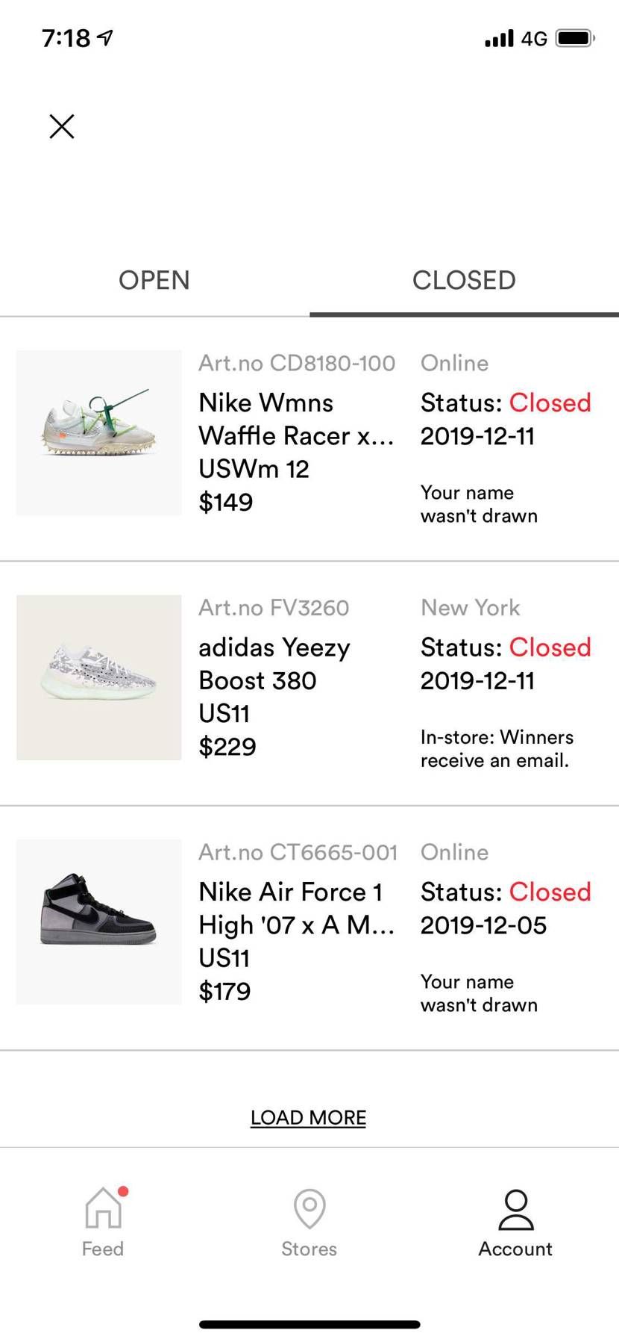Tap the location arrow beside the time
The height and width of the screenshot is (1342, 619).
[105, 37]
